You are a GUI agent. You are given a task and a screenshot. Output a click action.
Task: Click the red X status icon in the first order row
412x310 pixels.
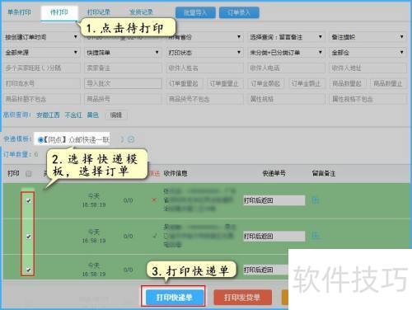click(154, 200)
